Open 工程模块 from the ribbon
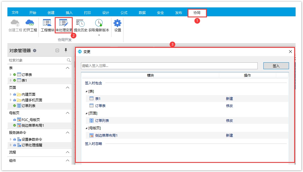This screenshot has height=172, width=303. [47, 23]
